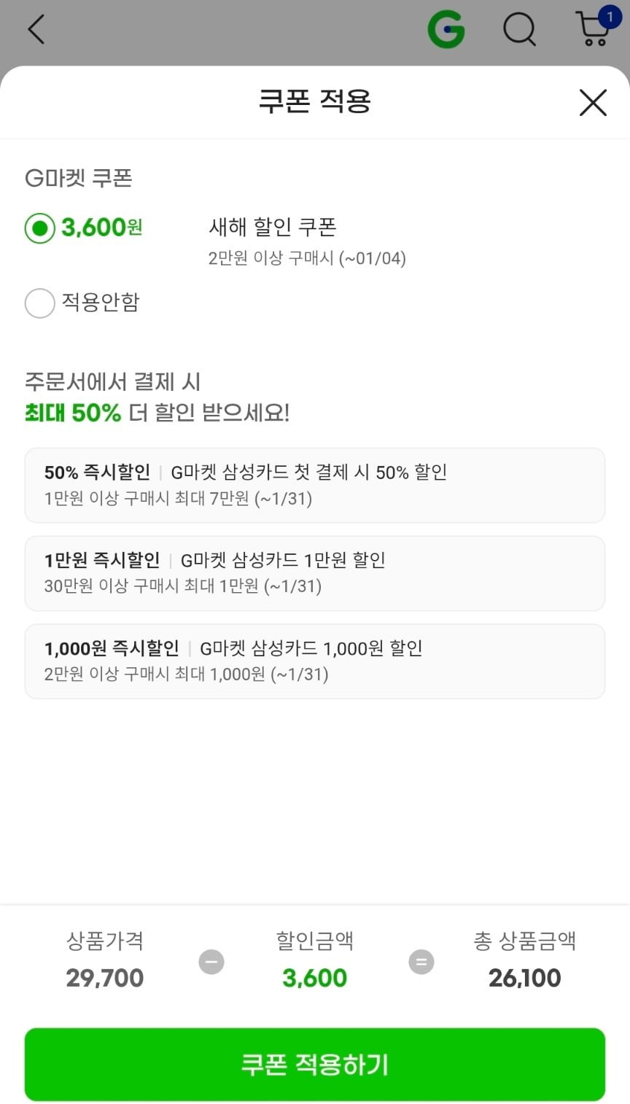Screen dimensions: 630x1104
Task: Open the shopping cart icon
Action: [592, 32]
